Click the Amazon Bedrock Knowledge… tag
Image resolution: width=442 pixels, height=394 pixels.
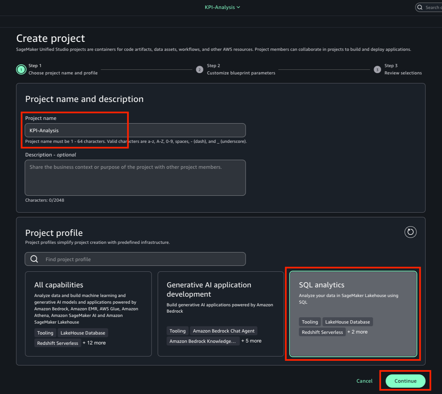pyautogui.click(x=203, y=341)
